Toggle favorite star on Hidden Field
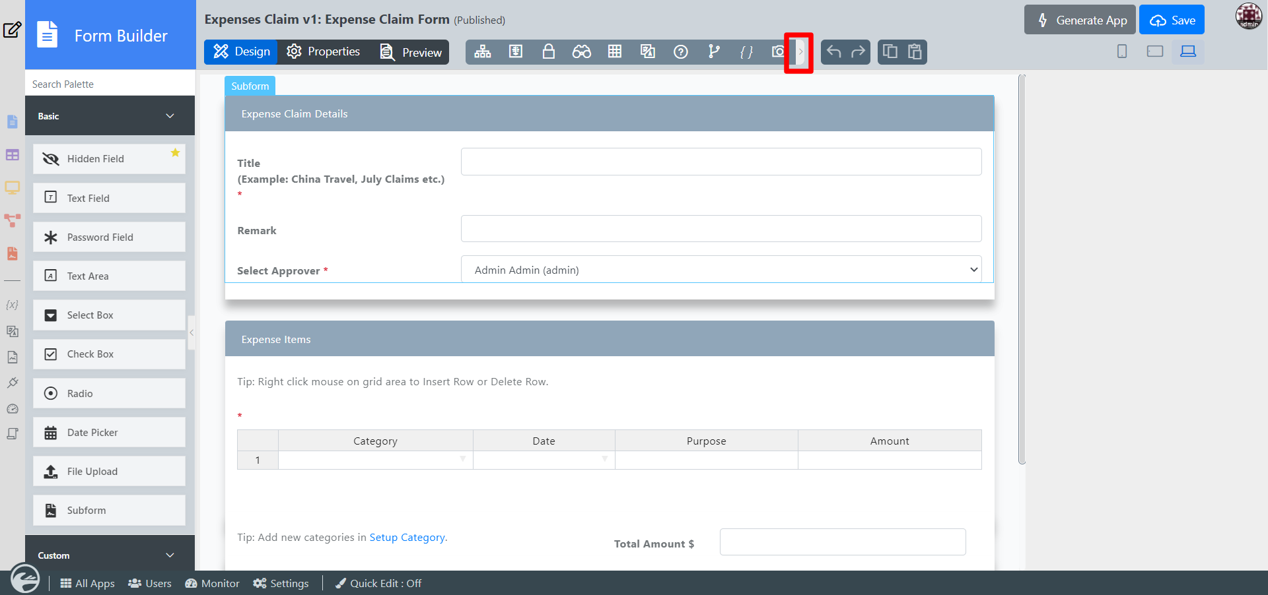Viewport: 1268px width, 595px height. (x=175, y=153)
